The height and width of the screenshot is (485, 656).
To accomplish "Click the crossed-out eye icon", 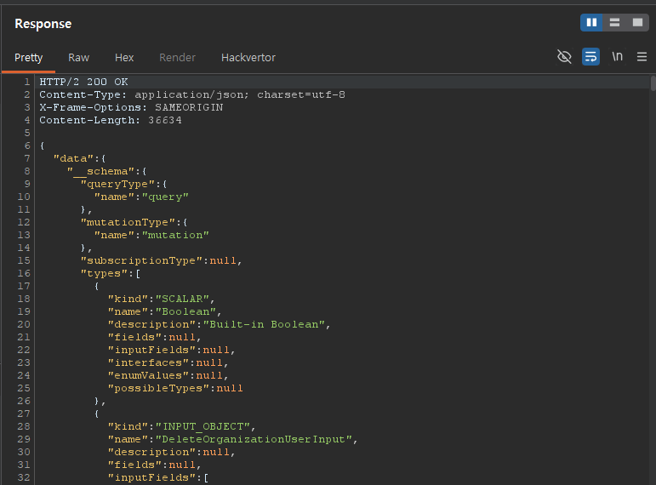I will click(564, 57).
